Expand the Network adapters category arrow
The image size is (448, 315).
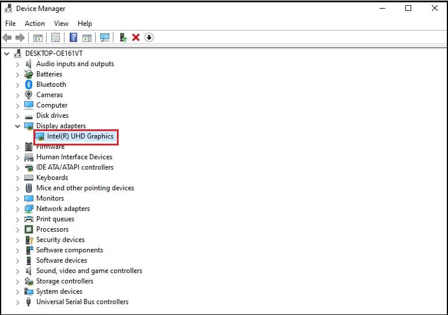pos(18,209)
